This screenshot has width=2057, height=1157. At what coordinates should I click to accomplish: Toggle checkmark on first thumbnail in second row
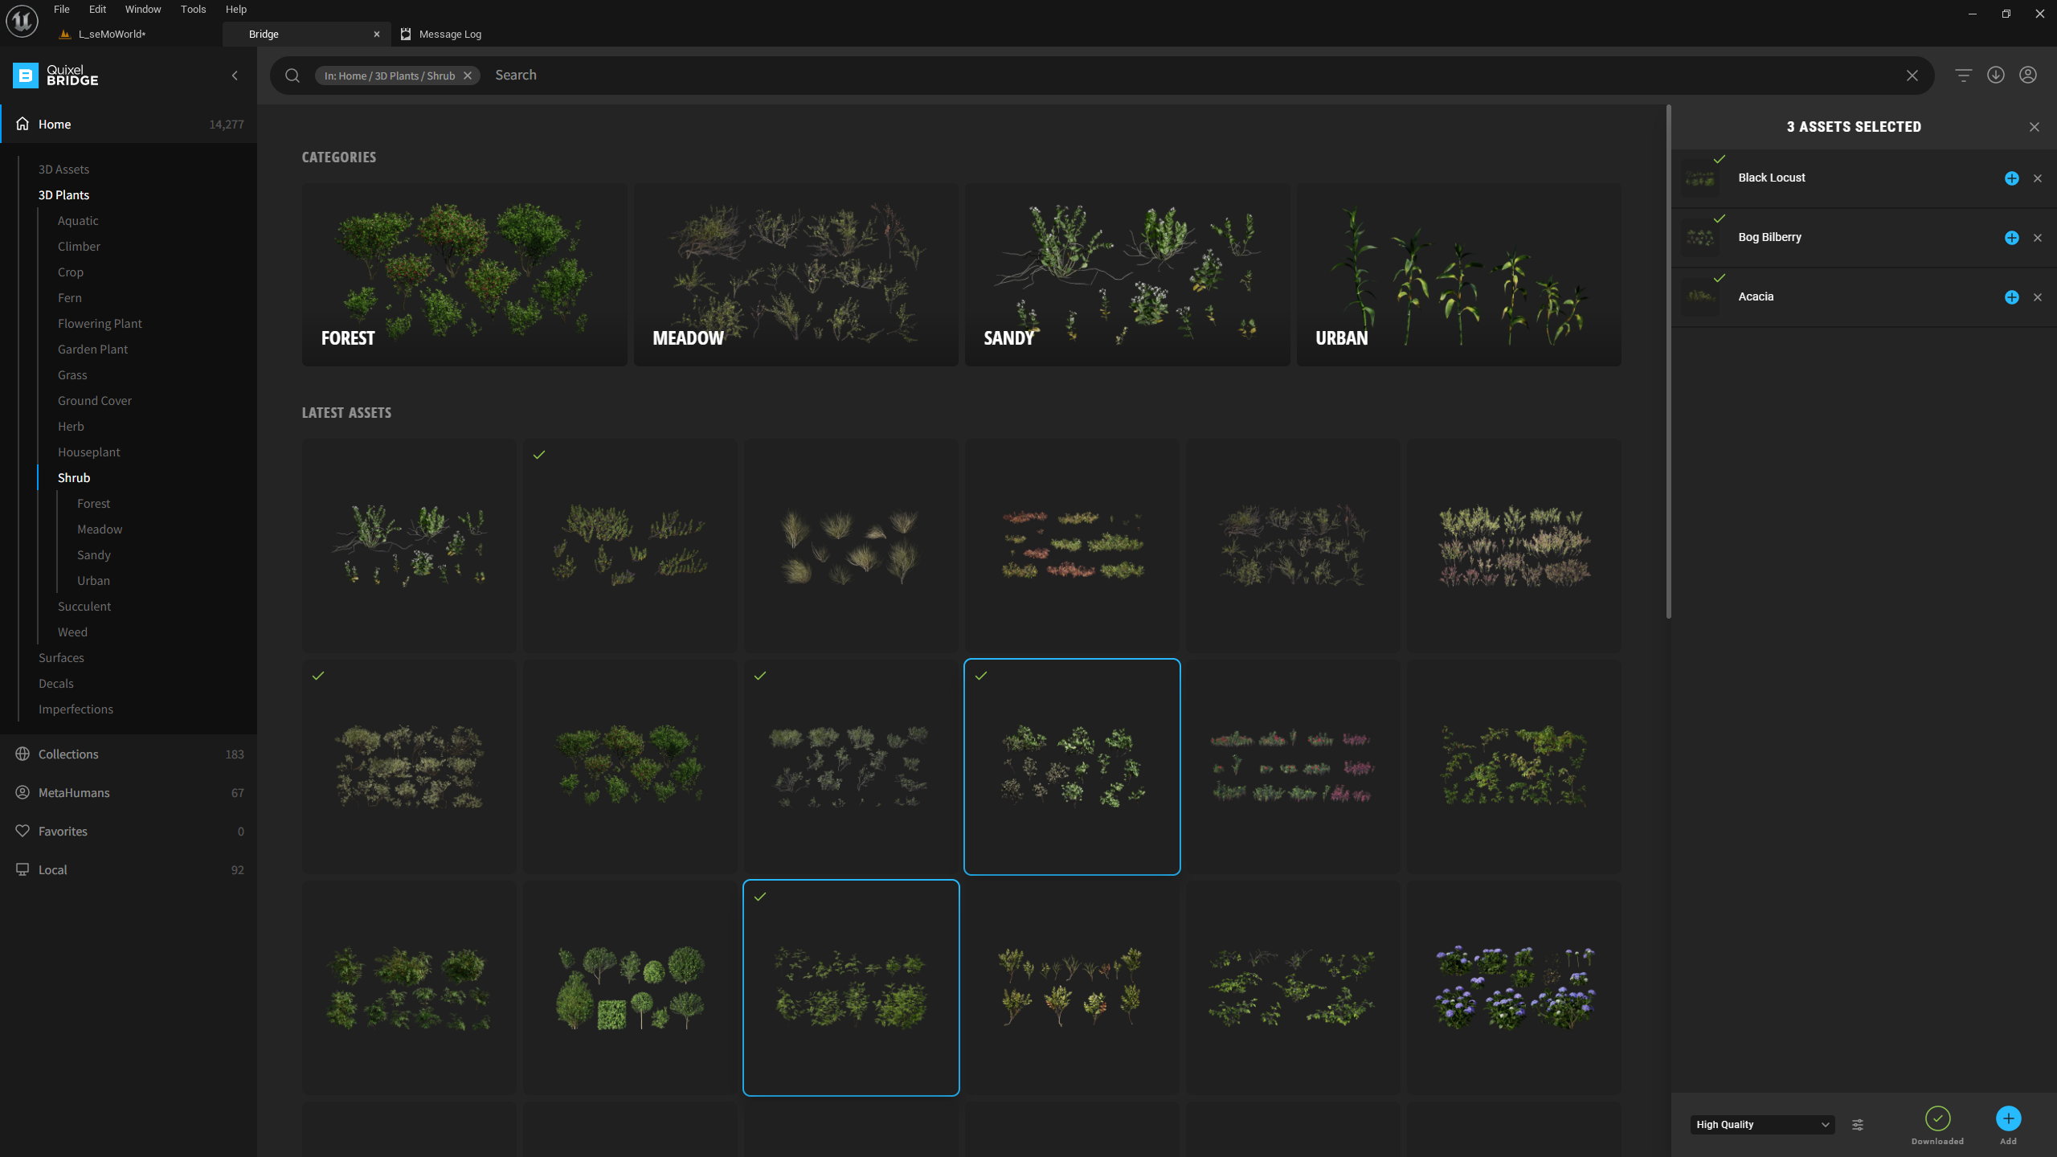point(318,676)
